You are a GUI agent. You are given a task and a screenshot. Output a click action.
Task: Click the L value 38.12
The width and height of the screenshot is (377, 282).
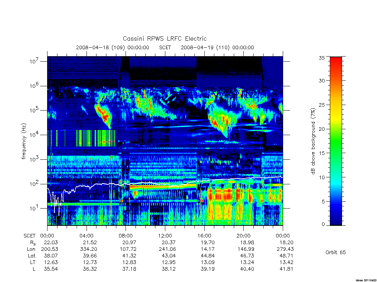coord(169,269)
